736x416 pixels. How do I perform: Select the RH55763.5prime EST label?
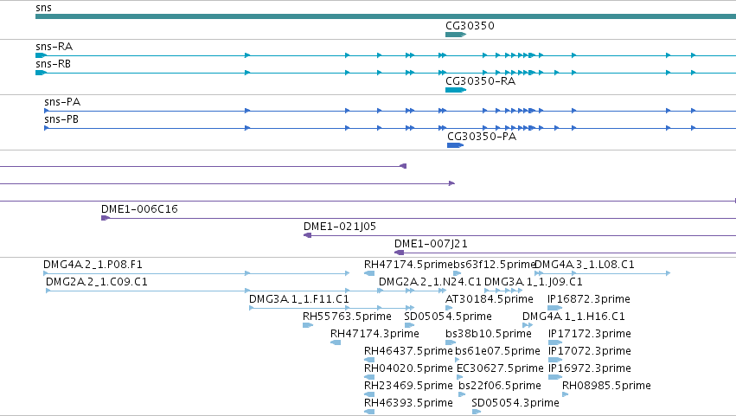pos(347,316)
